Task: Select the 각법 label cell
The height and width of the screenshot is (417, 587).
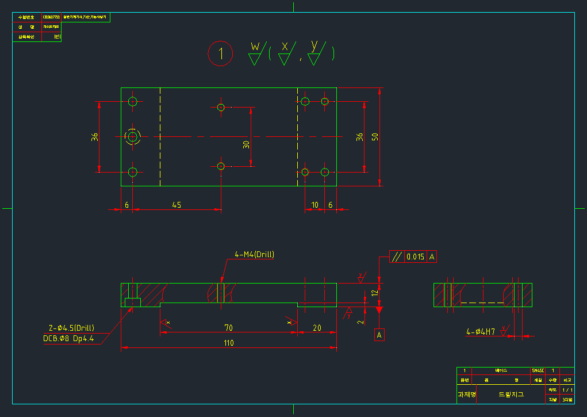Action: tap(553, 400)
